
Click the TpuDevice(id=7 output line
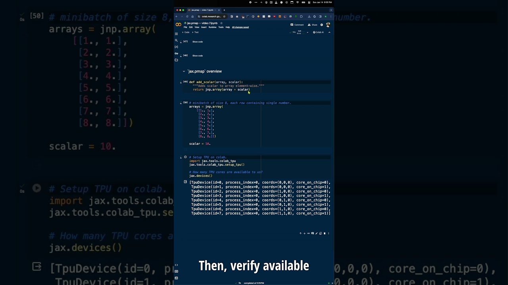point(260,213)
